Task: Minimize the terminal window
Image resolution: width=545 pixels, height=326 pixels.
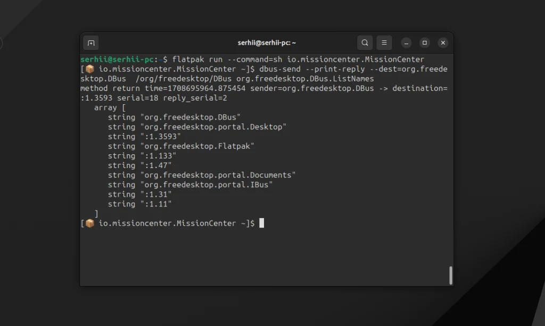Action: pyautogui.click(x=407, y=43)
